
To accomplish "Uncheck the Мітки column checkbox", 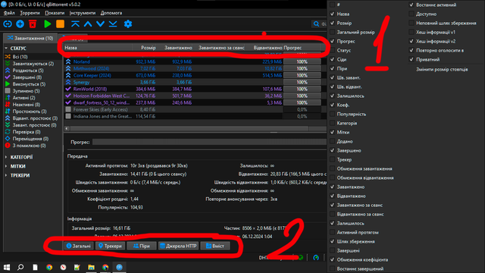I will click(x=332, y=132).
